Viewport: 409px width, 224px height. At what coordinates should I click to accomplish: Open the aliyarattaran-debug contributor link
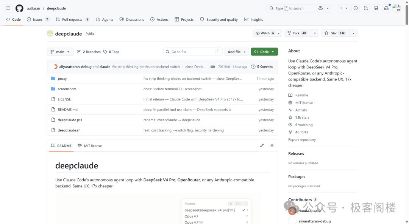pos(315,221)
